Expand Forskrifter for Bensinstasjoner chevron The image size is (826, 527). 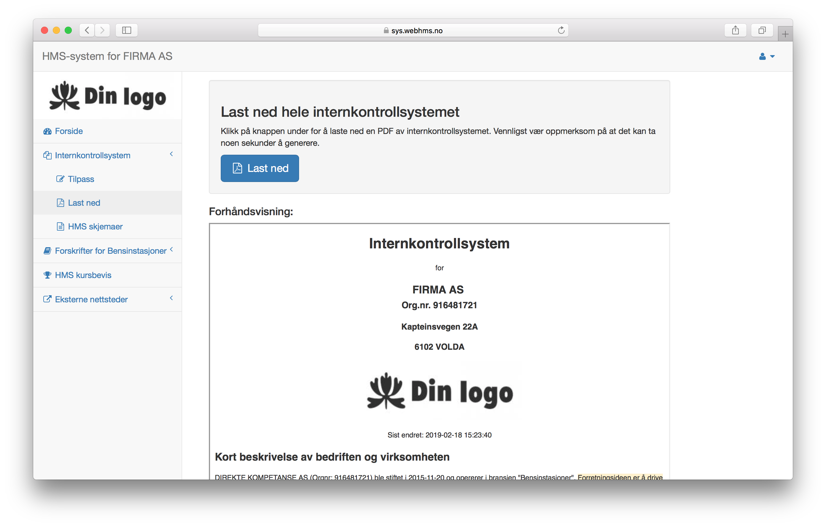coord(171,250)
